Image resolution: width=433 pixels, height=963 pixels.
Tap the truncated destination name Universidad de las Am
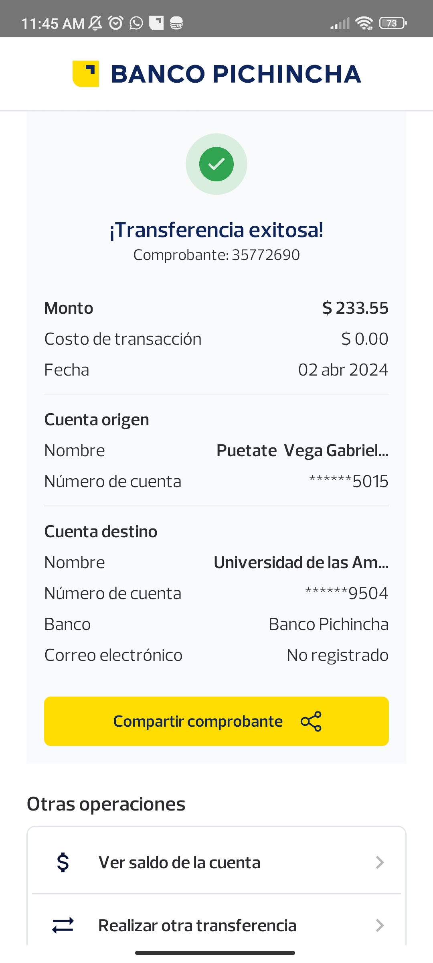(301, 563)
